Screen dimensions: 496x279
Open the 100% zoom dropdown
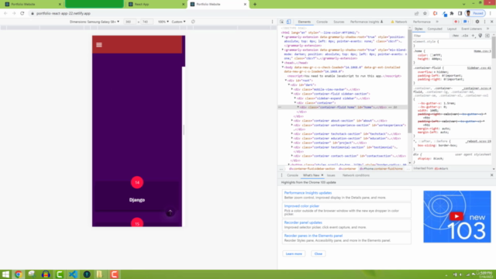click(x=164, y=22)
